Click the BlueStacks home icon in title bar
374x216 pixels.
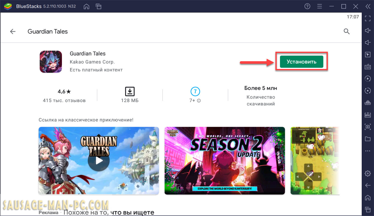click(x=86, y=7)
